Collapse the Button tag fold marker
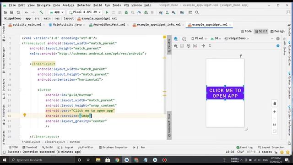 click(x=20, y=90)
